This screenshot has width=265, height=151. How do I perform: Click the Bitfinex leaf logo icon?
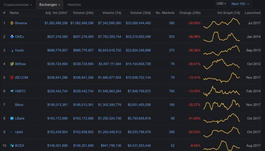(12, 64)
